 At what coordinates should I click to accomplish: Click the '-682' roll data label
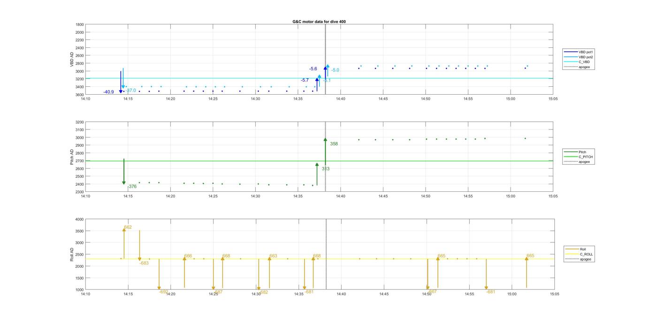coord(263,292)
